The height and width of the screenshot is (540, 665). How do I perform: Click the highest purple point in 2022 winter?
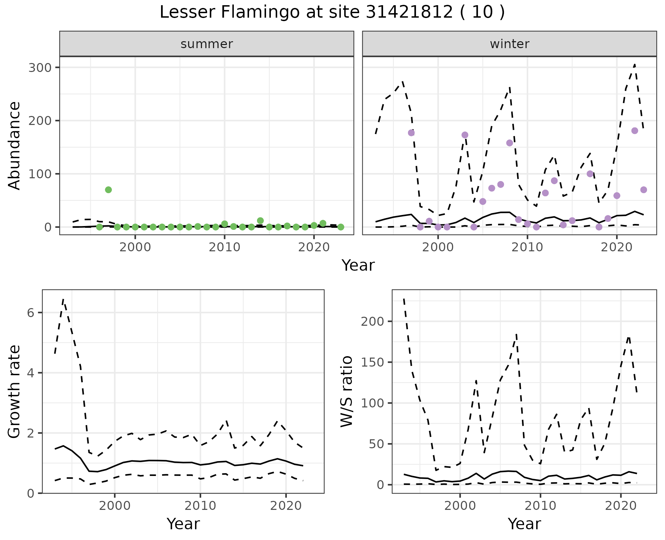tap(635, 130)
